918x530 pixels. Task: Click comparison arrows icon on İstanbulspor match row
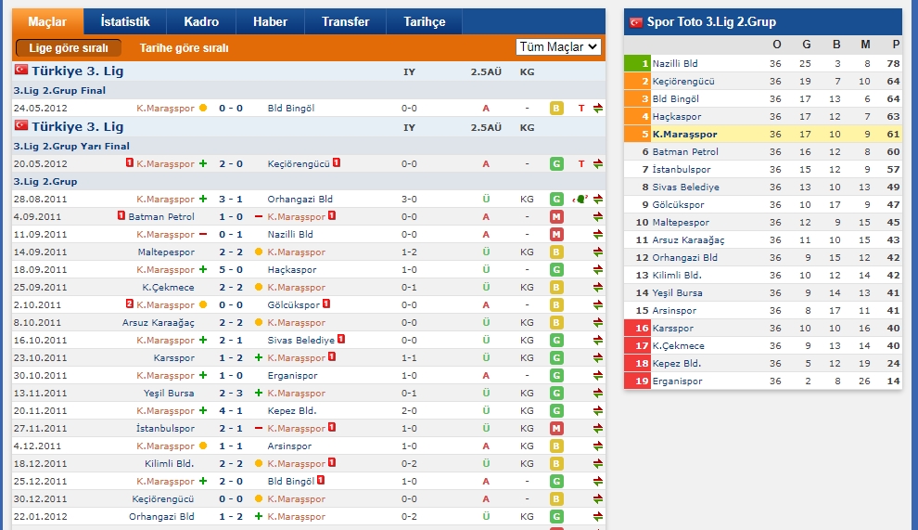[x=598, y=429]
